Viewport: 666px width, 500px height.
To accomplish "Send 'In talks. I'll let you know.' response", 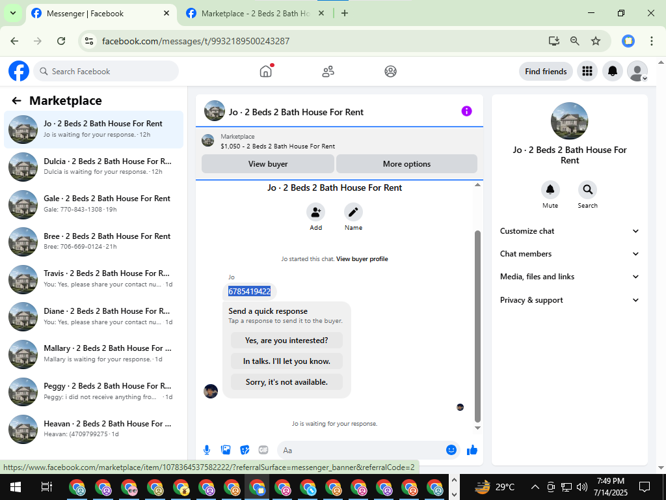I will pyautogui.click(x=287, y=361).
